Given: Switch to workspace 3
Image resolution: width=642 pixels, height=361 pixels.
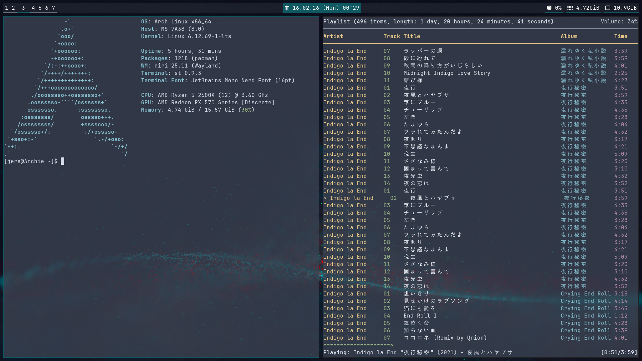Looking at the screenshot, I should point(23,8).
